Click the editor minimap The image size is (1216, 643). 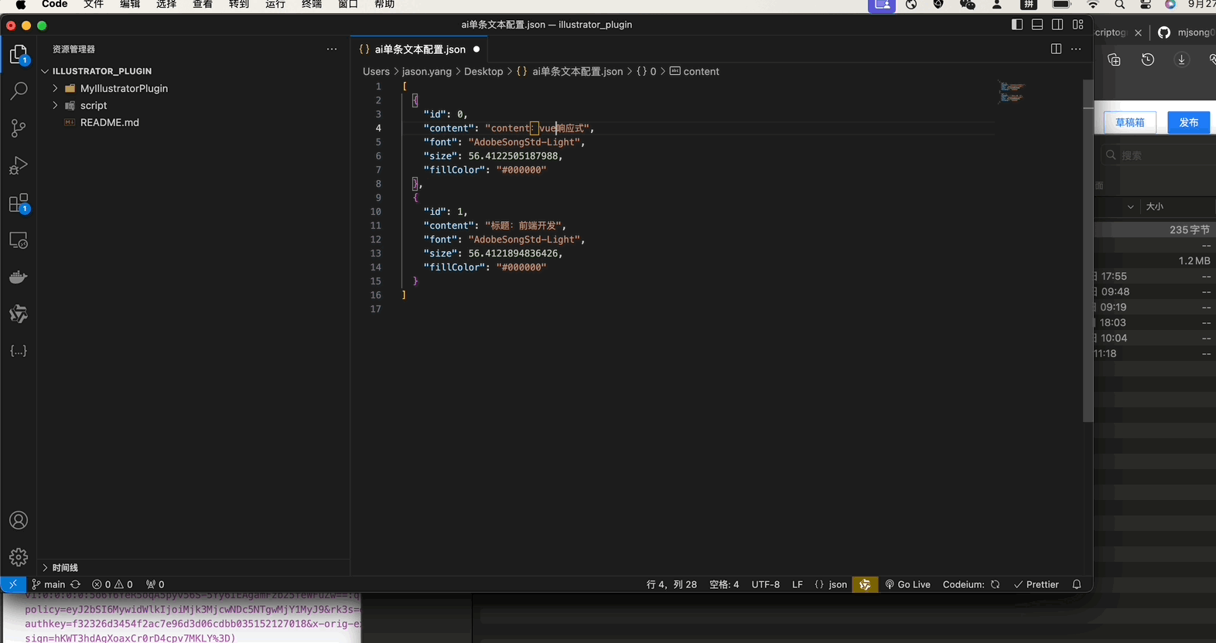point(1012,91)
